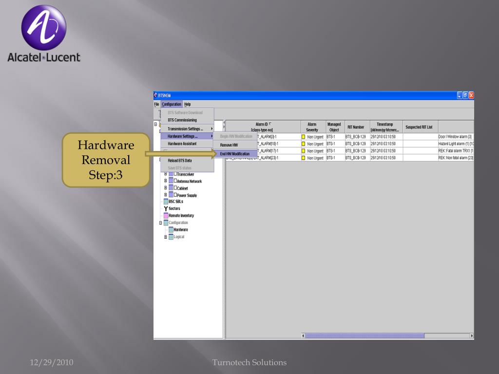Image resolution: width=499 pixels, height=374 pixels.
Task: Expand the Transceiver tree node
Action: 166,174
